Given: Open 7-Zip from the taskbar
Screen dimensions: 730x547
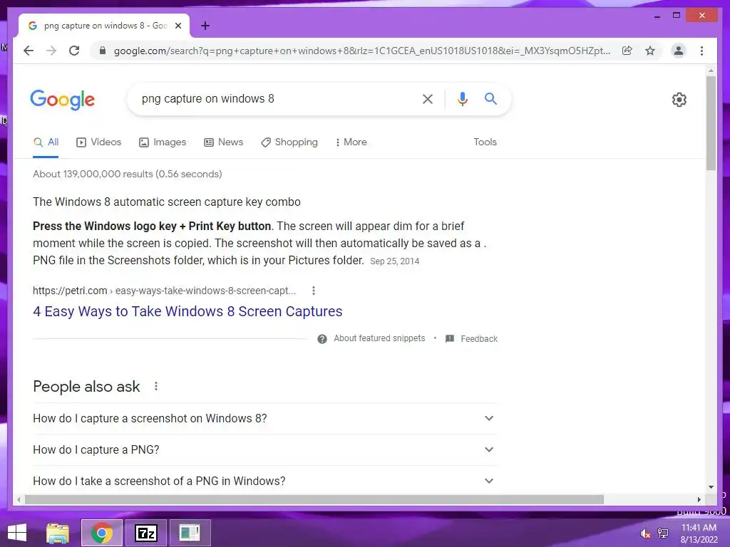Looking at the screenshot, I should pyautogui.click(x=145, y=533).
